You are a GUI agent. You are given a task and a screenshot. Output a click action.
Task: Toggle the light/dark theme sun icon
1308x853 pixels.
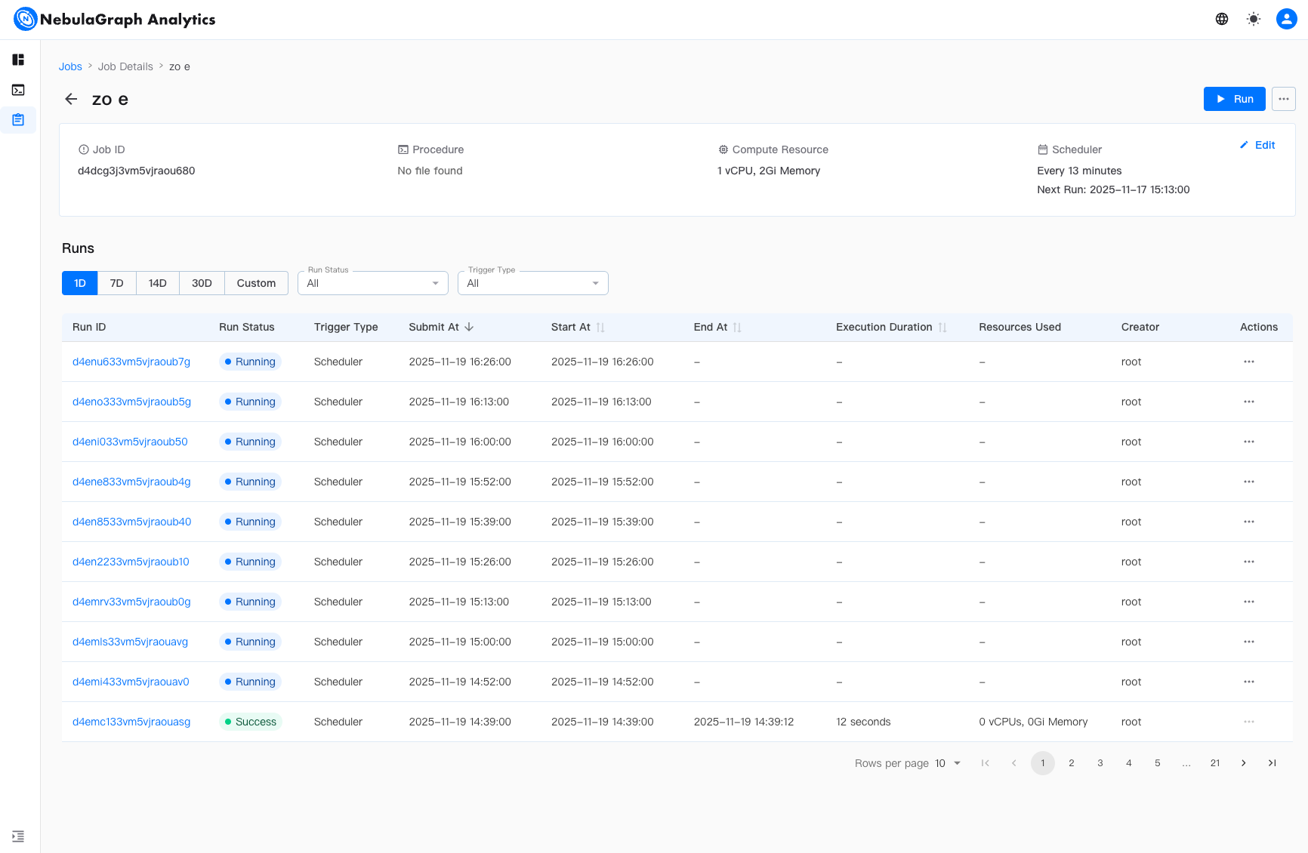tap(1254, 19)
